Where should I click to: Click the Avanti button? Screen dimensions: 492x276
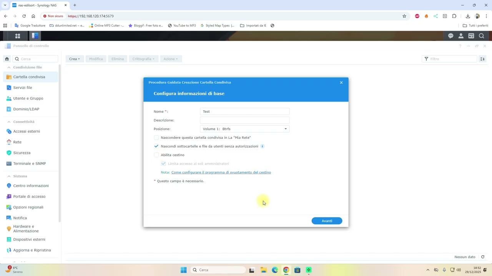pos(327,221)
